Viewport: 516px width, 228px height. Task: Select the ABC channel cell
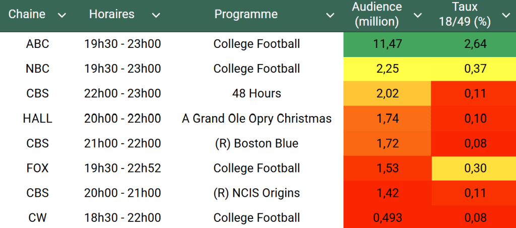point(38,44)
